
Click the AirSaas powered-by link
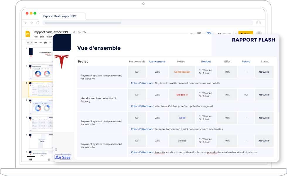pos(62,156)
